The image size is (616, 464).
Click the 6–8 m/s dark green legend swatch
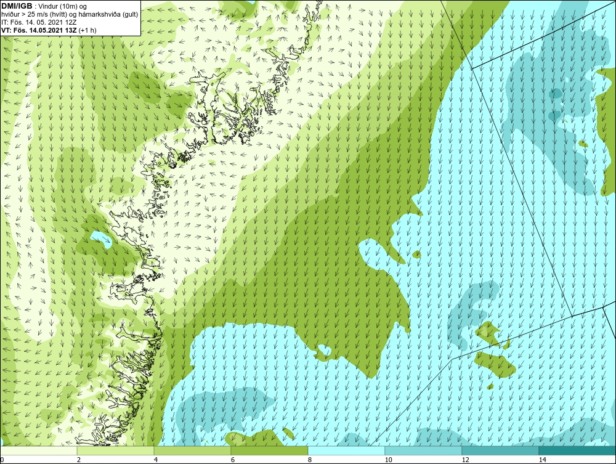point(270,450)
